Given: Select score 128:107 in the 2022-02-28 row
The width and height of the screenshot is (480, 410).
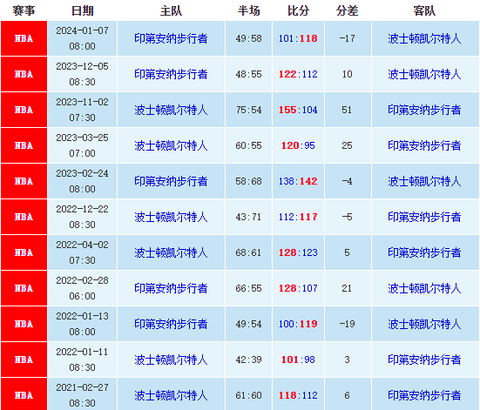Looking at the screenshot, I should tap(298, 288).
